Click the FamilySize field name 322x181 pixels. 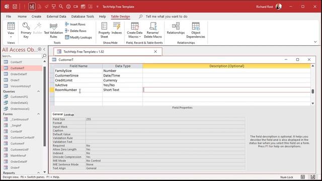(63, 70)
